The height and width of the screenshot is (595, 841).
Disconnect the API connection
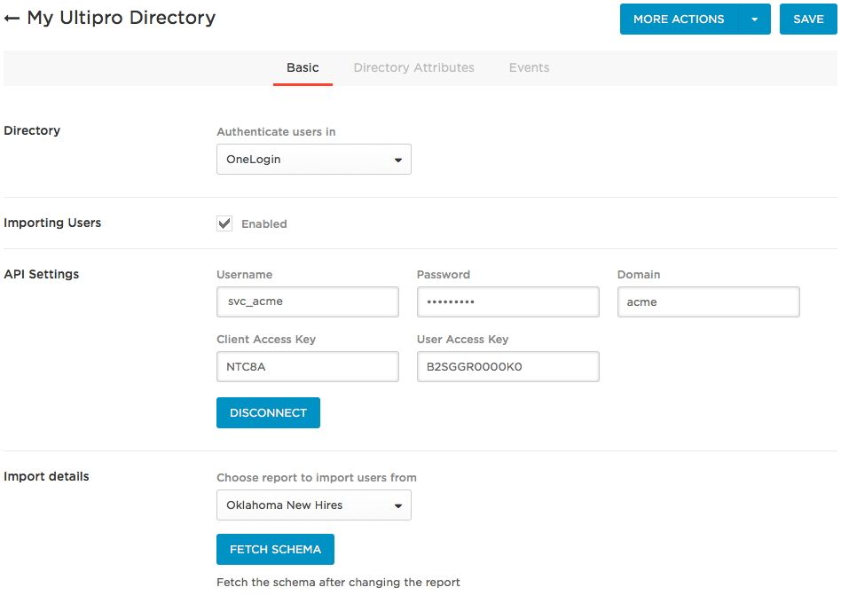click(268, 412)
